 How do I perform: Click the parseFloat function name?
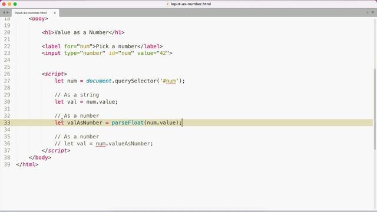pos(127,122)
